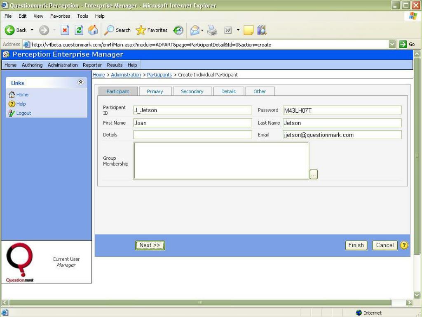Screen dimensions: 422x317
Task: Click the vertical scrollbar down arrow
Action: point(417,295)
